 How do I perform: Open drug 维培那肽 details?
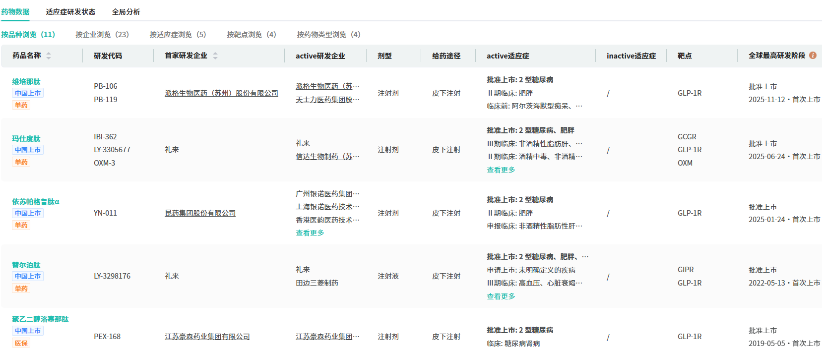(x=26, y=82)
